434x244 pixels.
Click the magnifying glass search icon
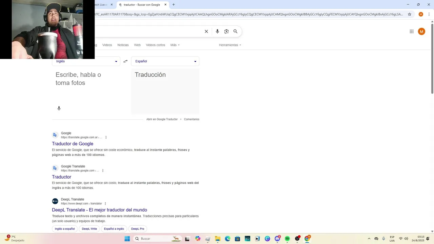pyautogui.click(x=235, y=32)
